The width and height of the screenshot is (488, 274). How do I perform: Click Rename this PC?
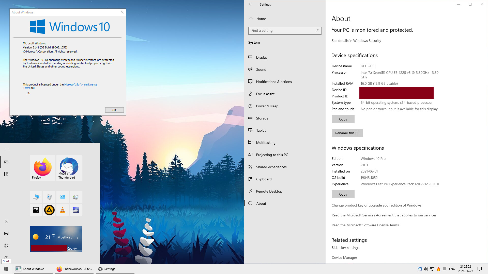347,133
